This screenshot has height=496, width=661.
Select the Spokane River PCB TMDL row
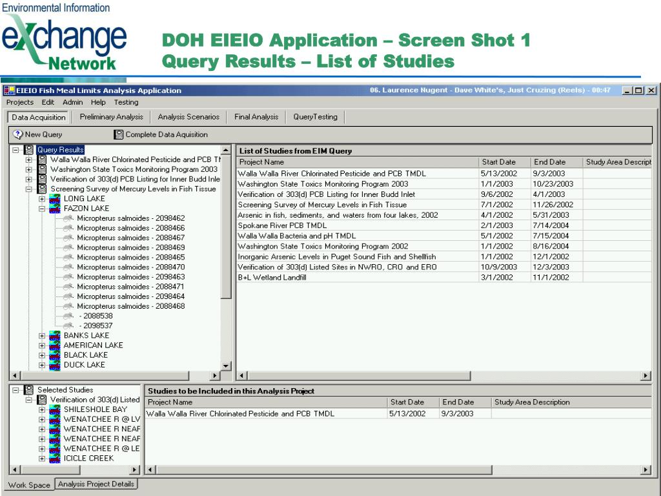click(x=444, y=225)
